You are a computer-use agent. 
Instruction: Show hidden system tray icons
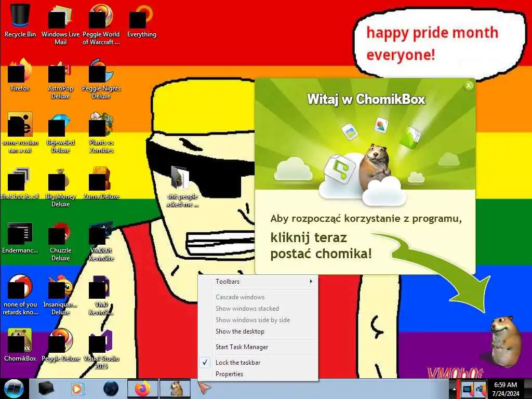coord(454,389)
